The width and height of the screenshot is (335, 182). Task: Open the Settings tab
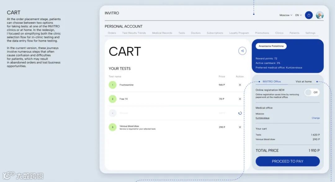310,33
